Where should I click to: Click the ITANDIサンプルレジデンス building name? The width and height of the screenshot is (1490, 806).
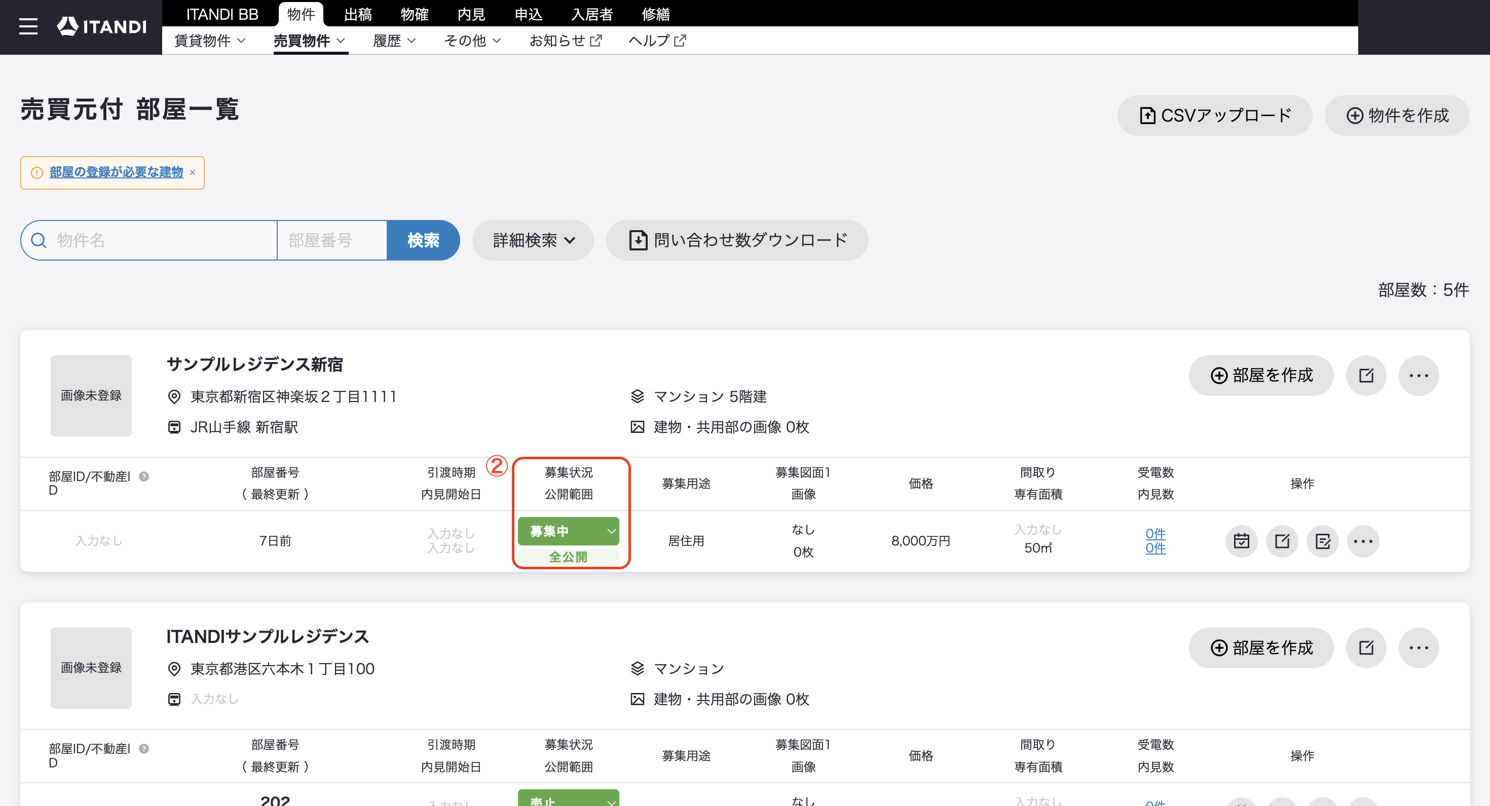267,637
